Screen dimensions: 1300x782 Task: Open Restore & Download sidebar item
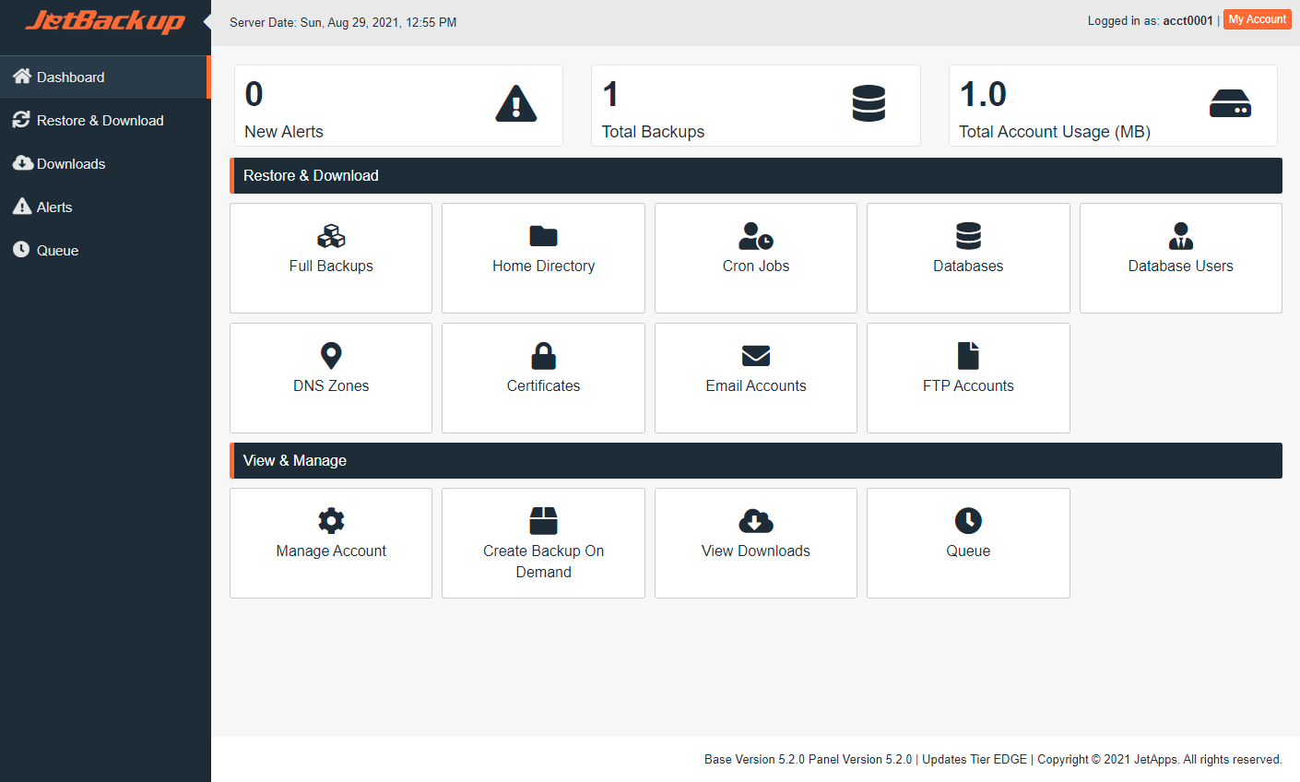pos(105,121)
